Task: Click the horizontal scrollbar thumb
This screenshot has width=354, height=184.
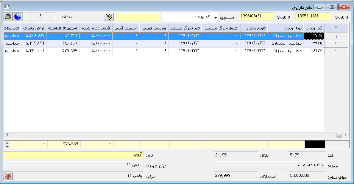Action: point(339,135)
